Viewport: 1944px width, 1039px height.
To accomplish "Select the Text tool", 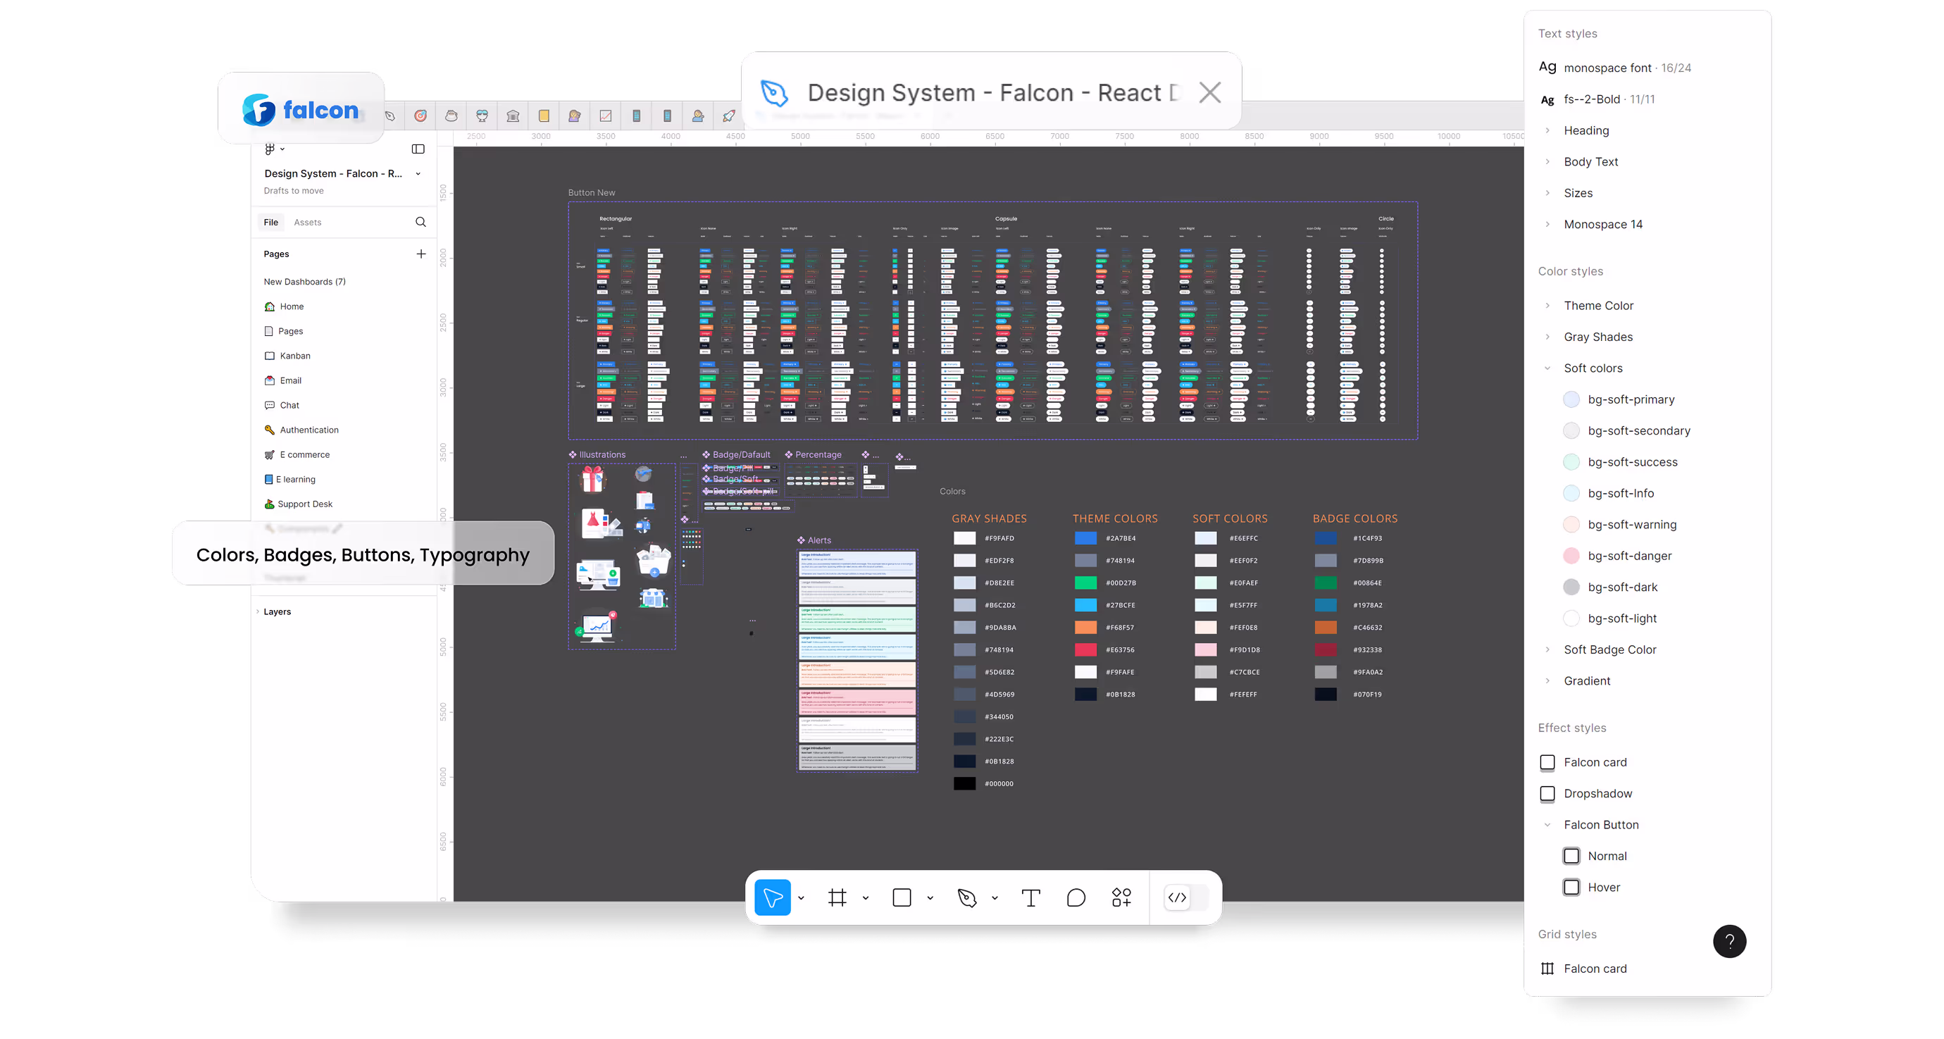I will tap(1031, 897).
